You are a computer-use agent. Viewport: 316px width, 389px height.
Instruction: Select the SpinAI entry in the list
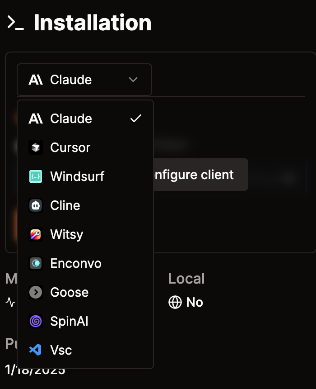(85, 321)
